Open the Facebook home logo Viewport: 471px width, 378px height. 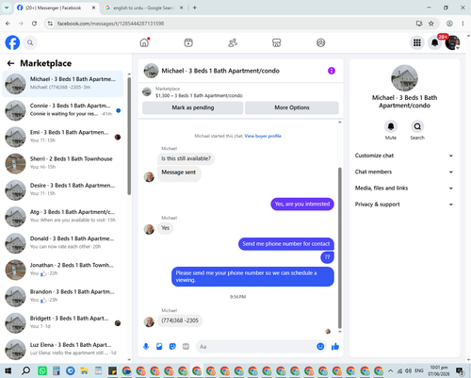(x=12, y=42)
